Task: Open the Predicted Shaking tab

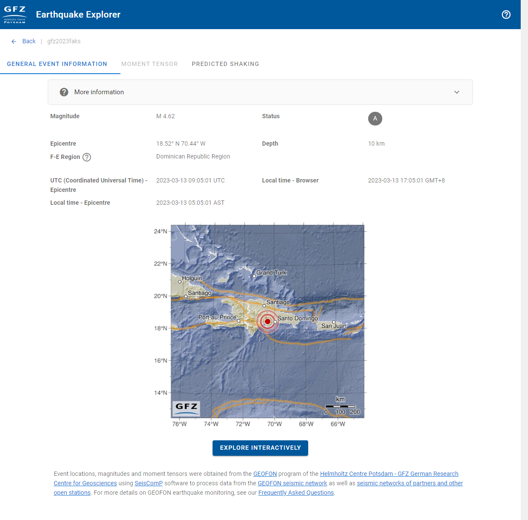Action: [225, 64]
